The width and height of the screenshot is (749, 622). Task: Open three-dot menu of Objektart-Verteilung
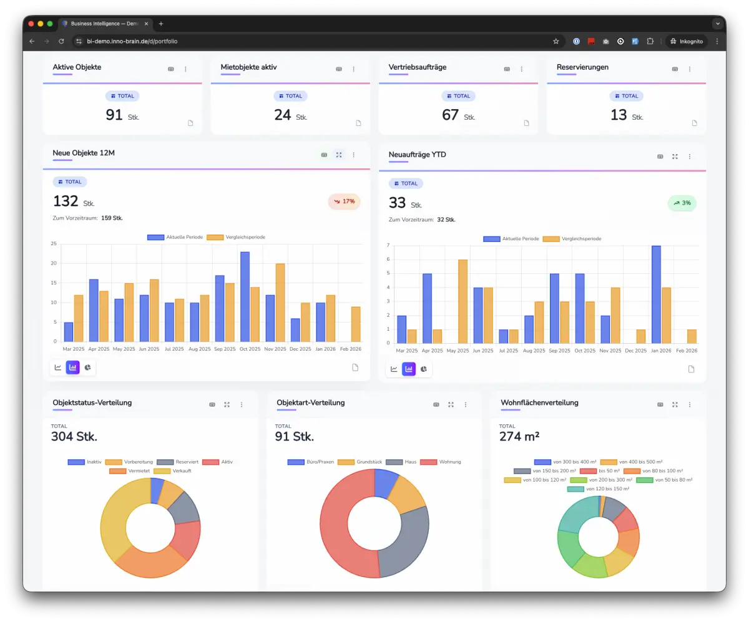click(x=465, y=404)
